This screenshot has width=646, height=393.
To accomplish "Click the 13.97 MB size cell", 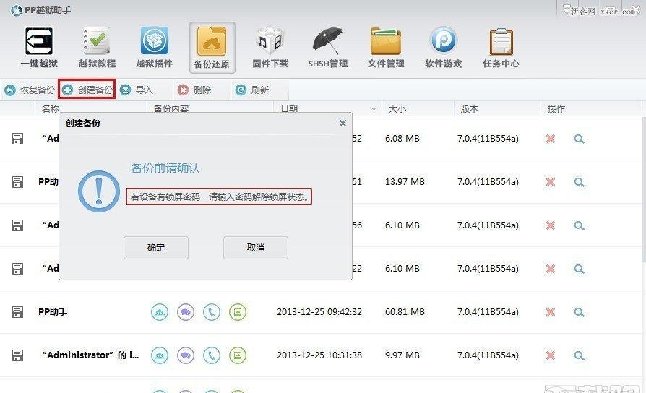I will point(405,181).
